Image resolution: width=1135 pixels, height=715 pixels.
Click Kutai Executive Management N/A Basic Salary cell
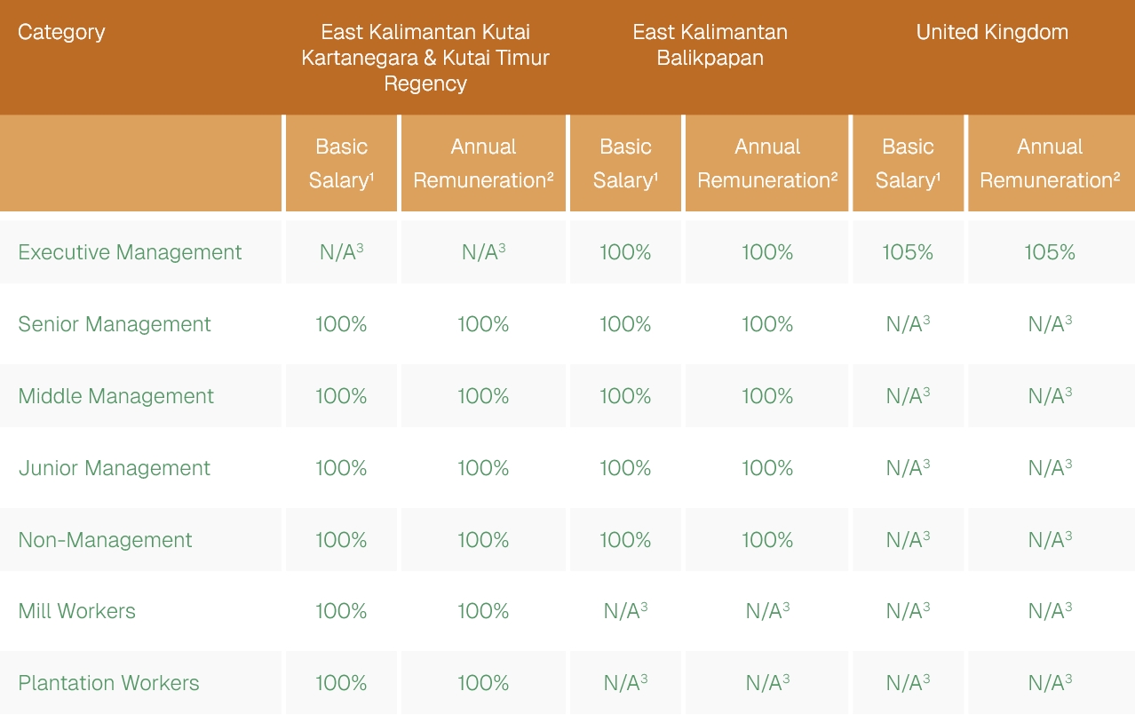[341, 252]
